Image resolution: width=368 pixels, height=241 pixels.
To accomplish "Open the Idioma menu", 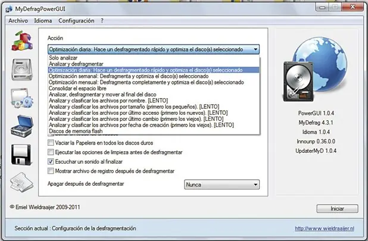I will pos(43,21).
